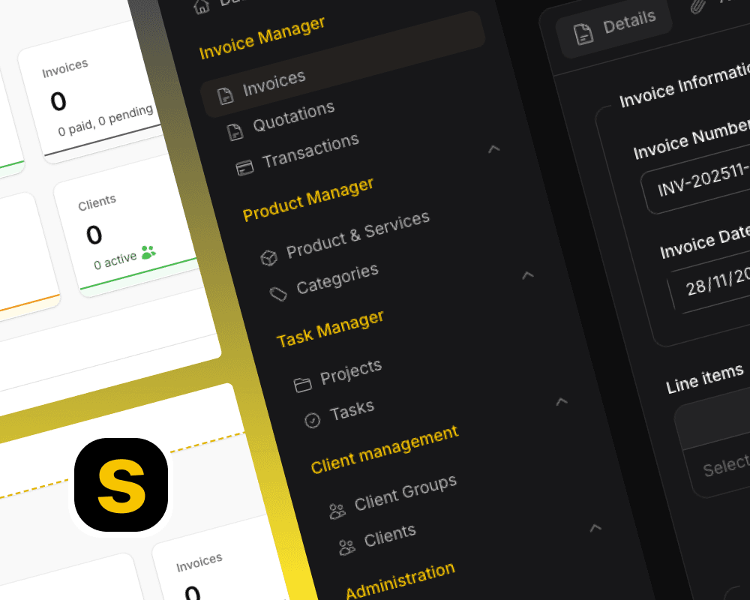Open Projects via the folder icon
The width and height of the screenshot is (750, 600).
click(303, 384)
